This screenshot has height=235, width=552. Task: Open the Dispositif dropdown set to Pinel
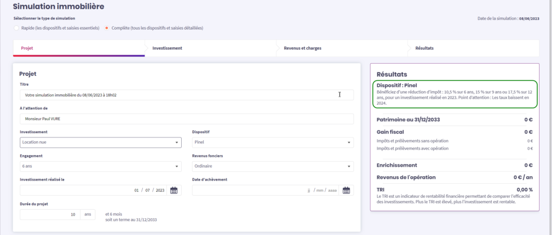(273, 142)
